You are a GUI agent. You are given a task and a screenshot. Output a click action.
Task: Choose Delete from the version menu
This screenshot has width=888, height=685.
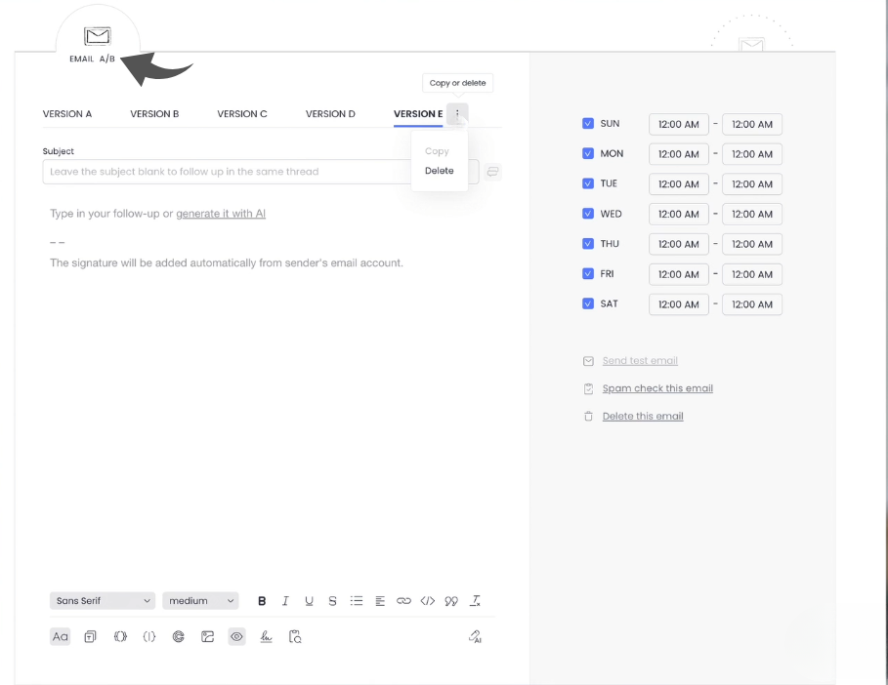[x=439, y=171]
